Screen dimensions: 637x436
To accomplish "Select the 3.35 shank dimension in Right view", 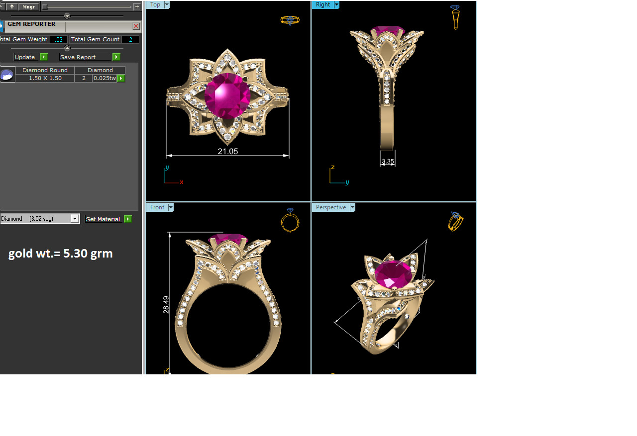I will pyautogui.click(x=388, y=162).
